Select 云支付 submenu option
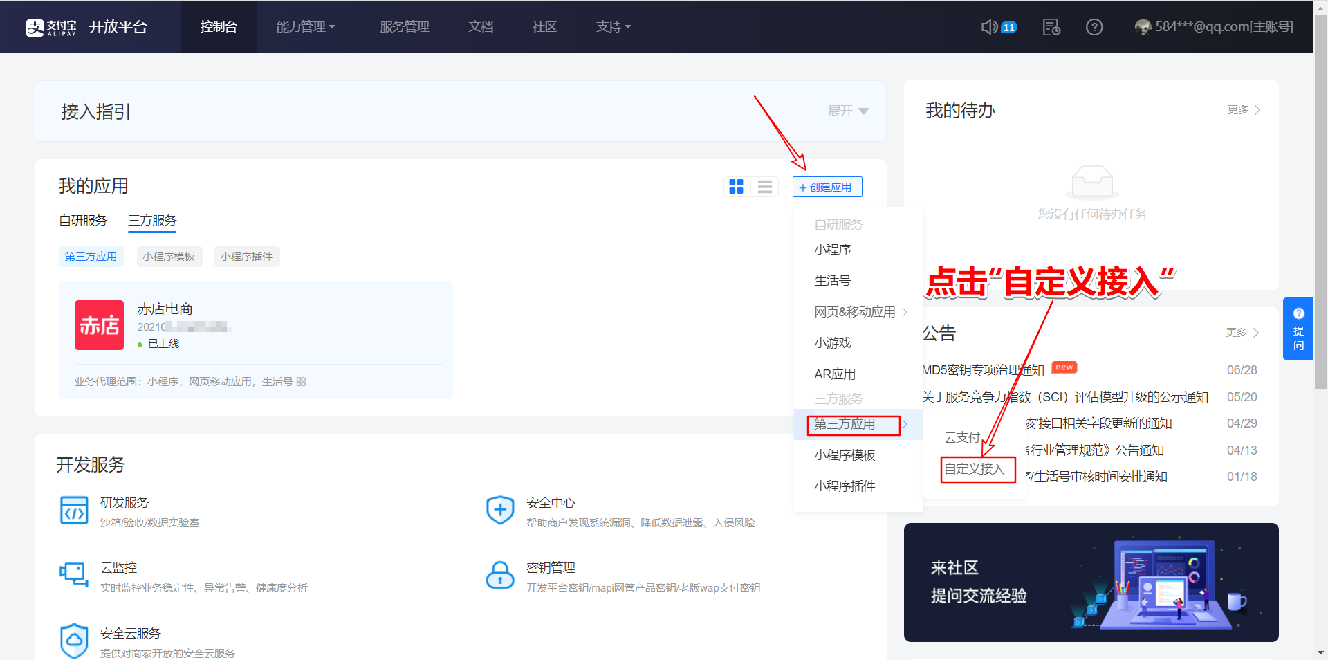The width and height of the screenshot is (1328, 660). pyautogui.click(x=962, y=438)
